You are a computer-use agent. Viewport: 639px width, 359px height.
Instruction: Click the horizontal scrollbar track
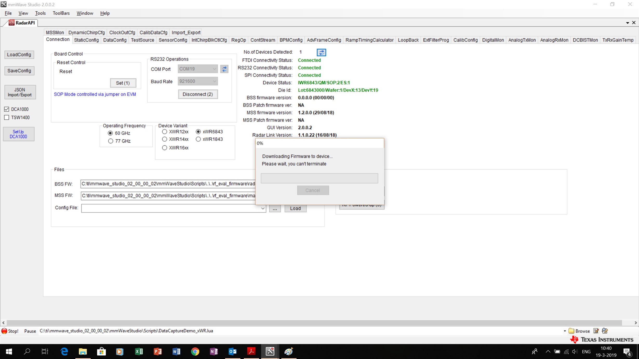[314, 323]
